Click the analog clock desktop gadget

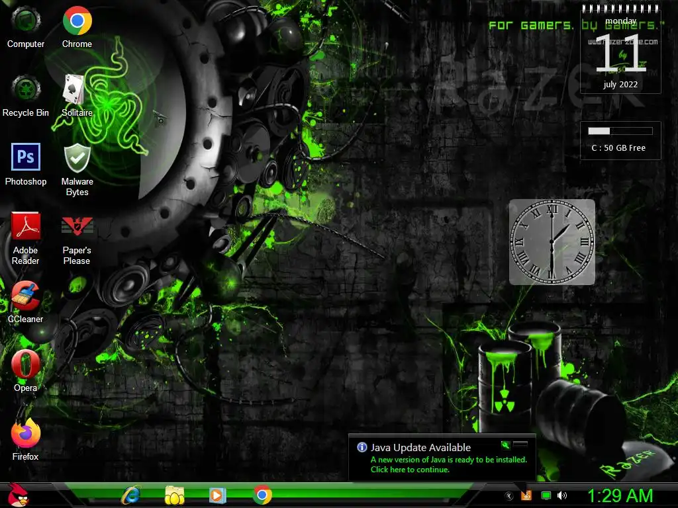click(552, 242)
